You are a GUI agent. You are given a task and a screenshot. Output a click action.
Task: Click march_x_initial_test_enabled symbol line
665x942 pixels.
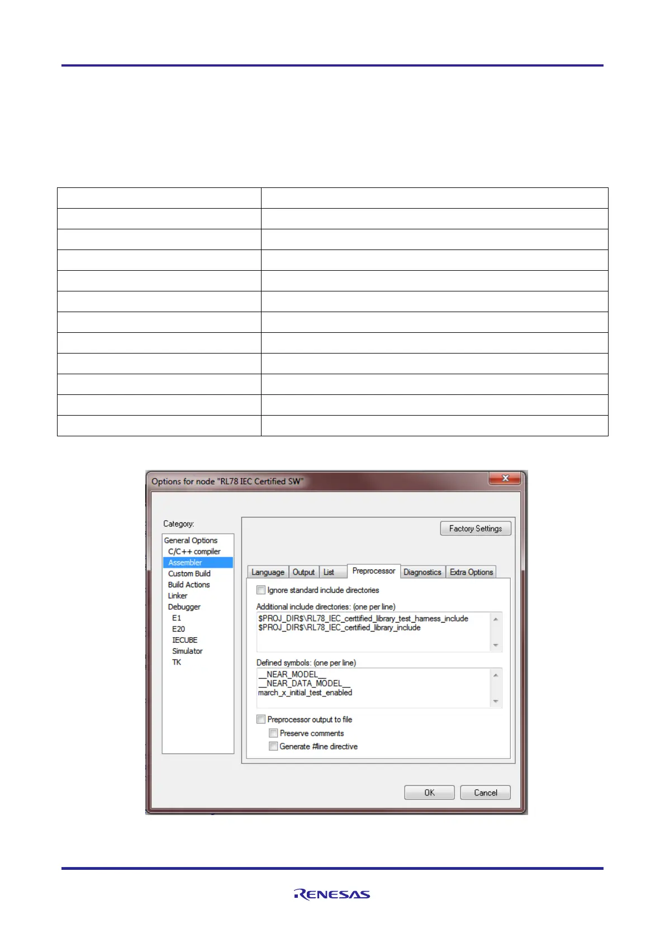(x=305, y=693)
